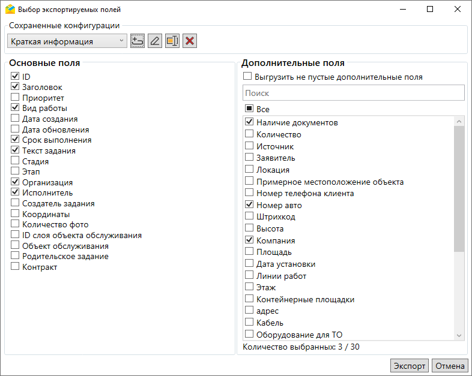Open the saved configurations dropdown

(x=67, y=41)
